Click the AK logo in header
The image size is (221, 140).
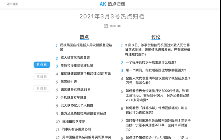tap(103, 4)
